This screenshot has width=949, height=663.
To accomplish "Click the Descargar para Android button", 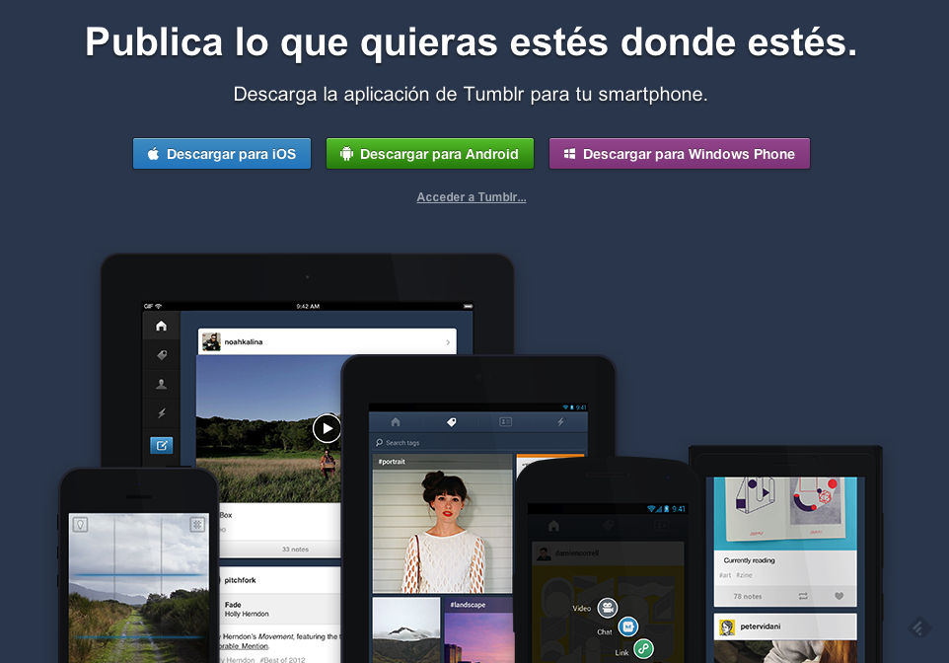I will [430, 154].
